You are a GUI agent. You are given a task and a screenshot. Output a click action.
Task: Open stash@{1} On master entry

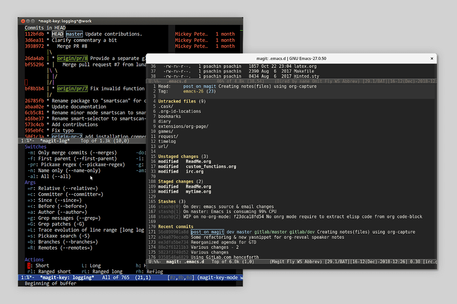pyautogui.click(x=217, y=212)
